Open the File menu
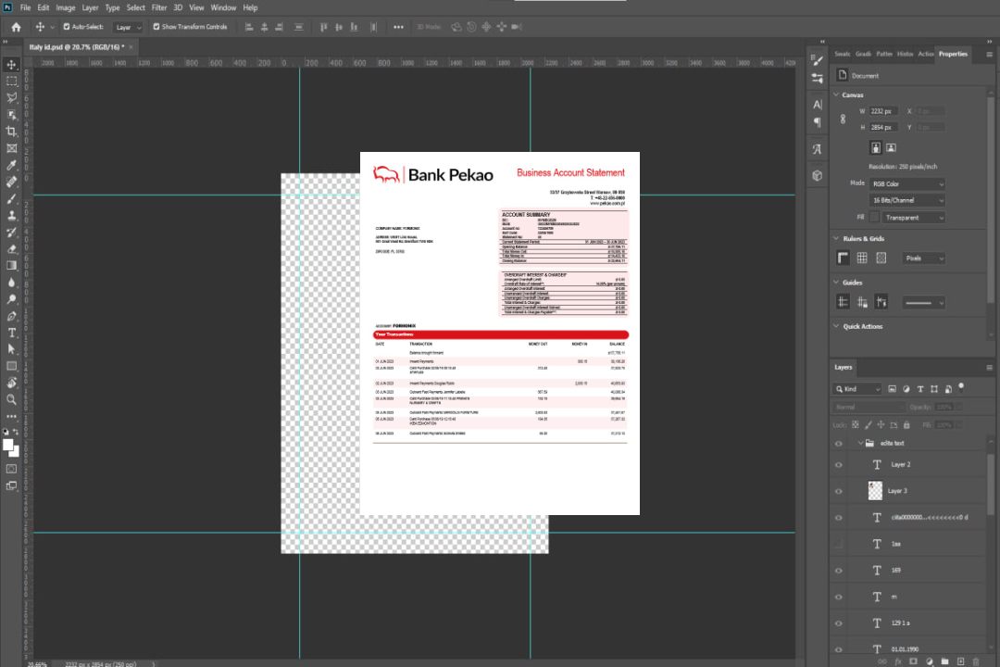The height and width of the screenshot is (667, 1000). [x=26, y=7]
